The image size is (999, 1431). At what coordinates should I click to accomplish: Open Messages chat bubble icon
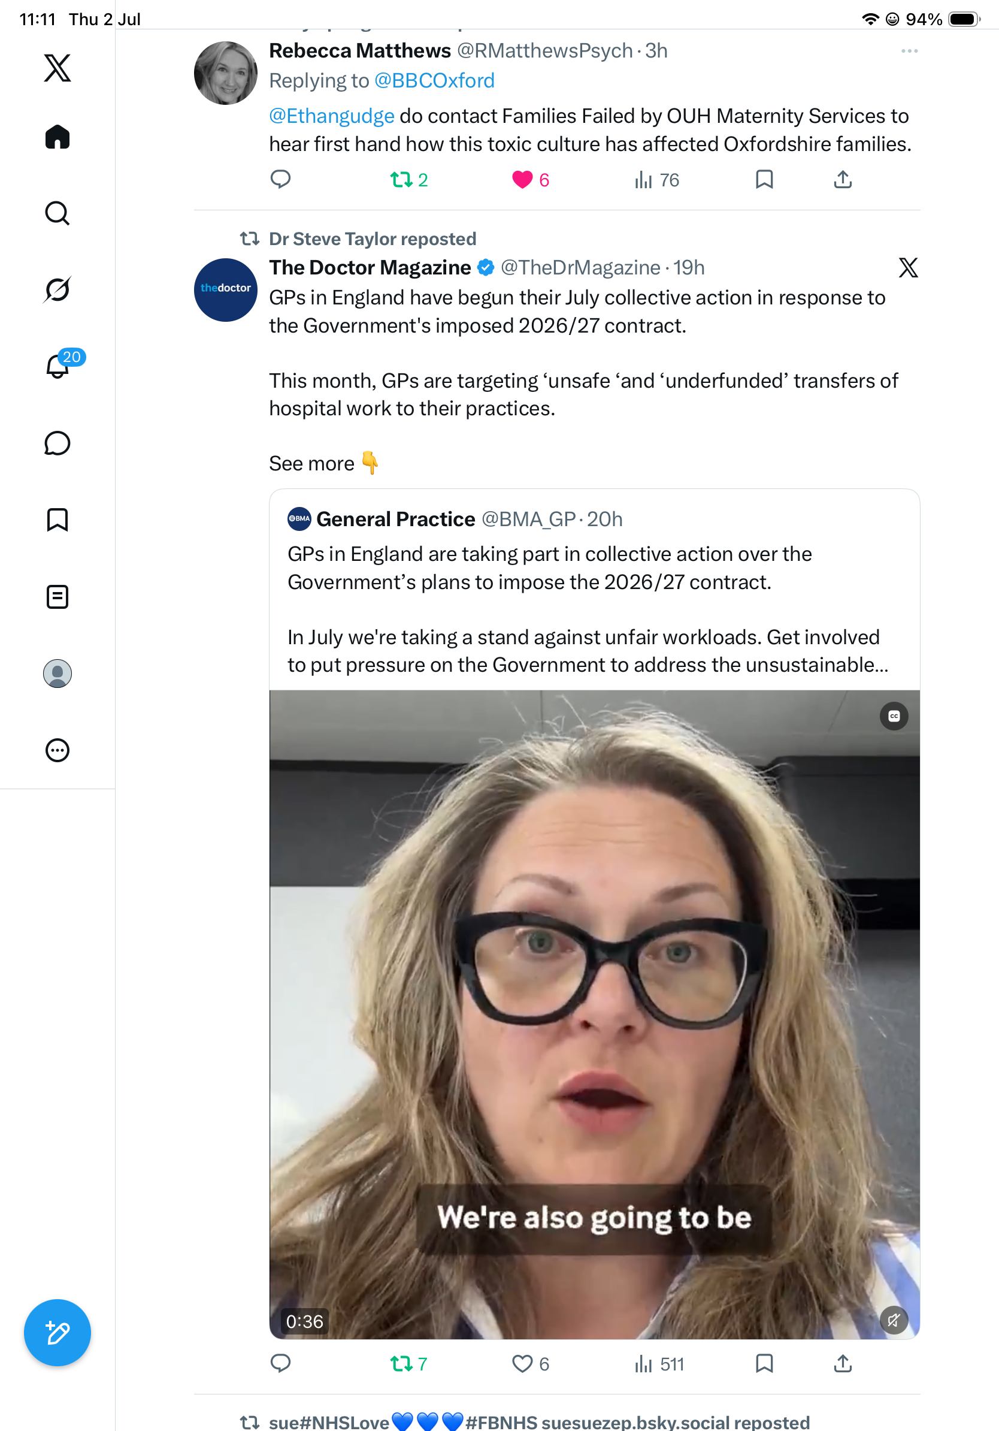tap(57, 443)
